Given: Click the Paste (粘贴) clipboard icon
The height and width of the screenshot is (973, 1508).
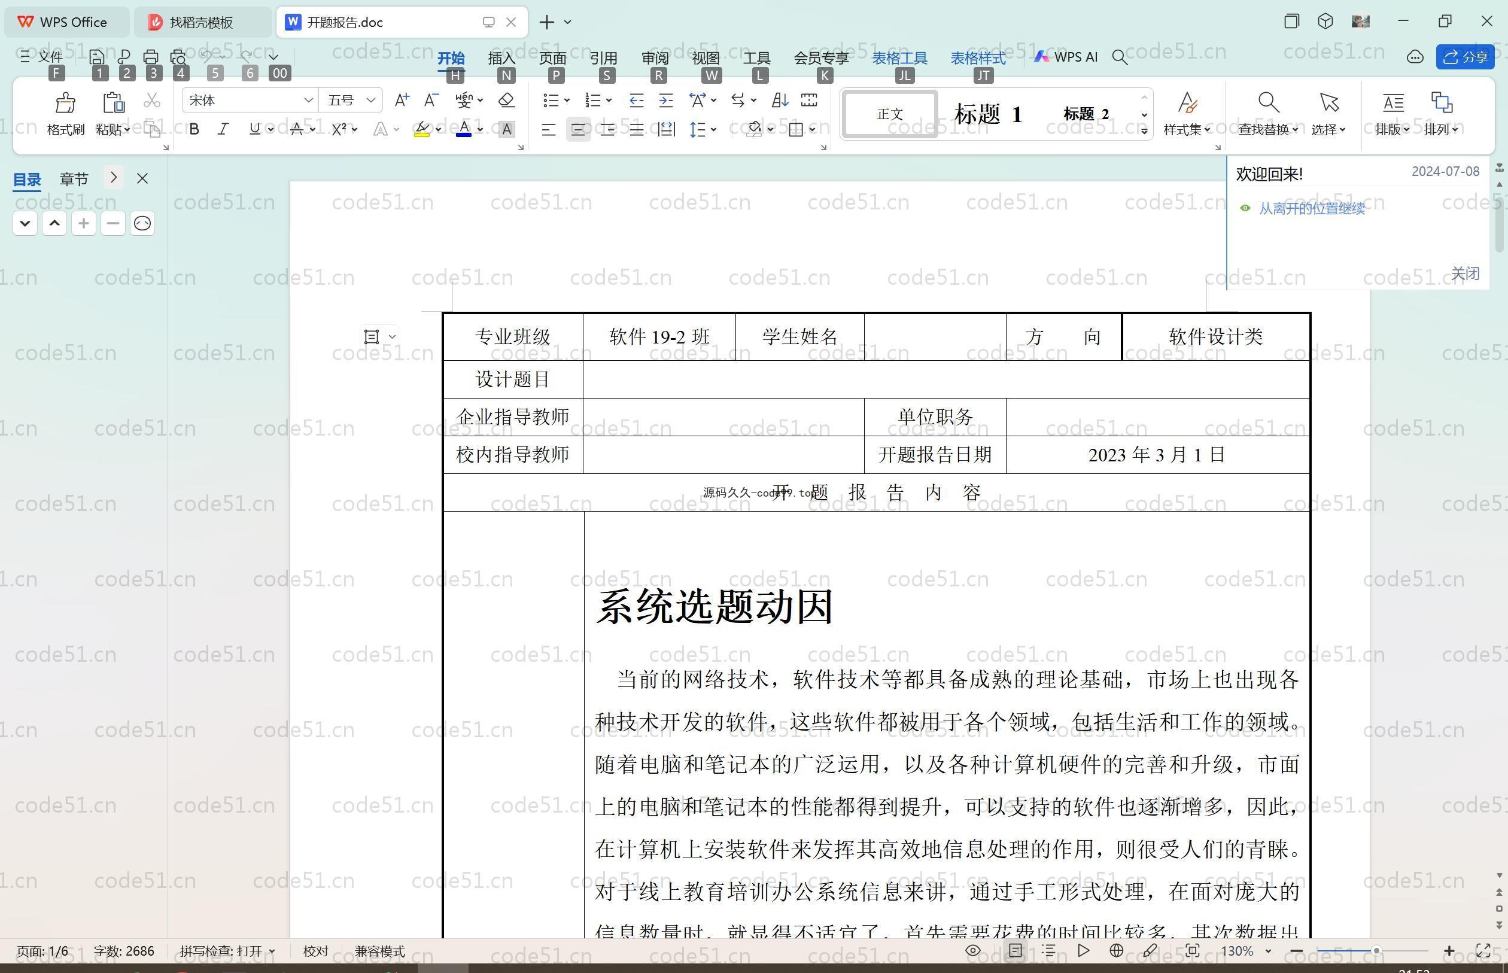Looking at the screenshot, I should point(113,102).
